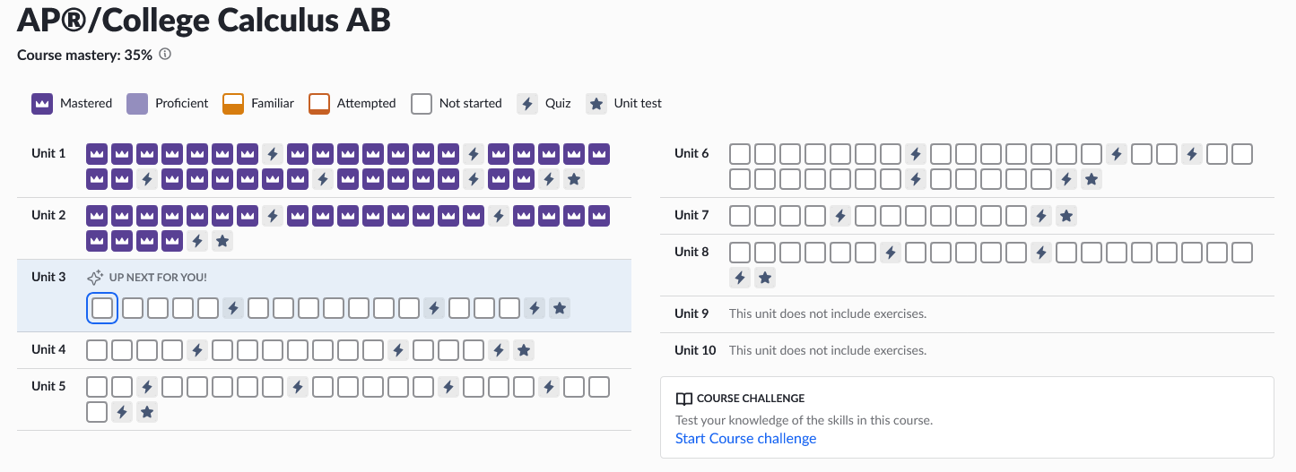The width and height of the screenshot is (1296, 472).
Task: Open the Course mastery info icon
Action: click(x=165, y=55)
